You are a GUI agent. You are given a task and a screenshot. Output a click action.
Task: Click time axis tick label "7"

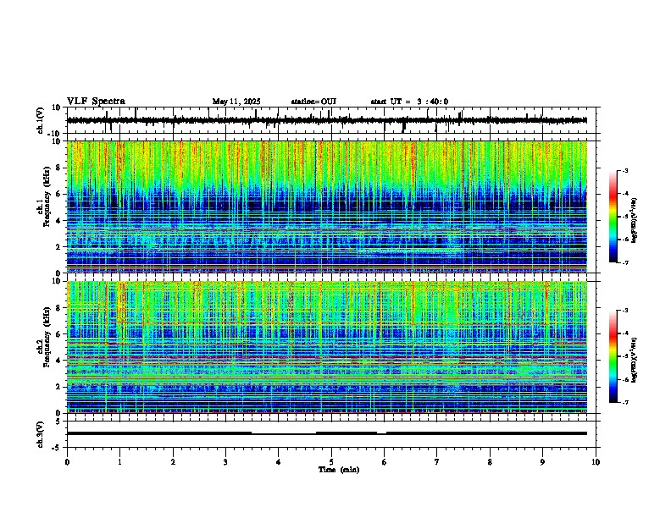pyautogui.click(x=436, y=462)
